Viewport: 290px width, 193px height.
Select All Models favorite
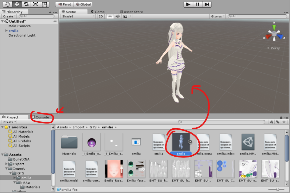(21, 136)
